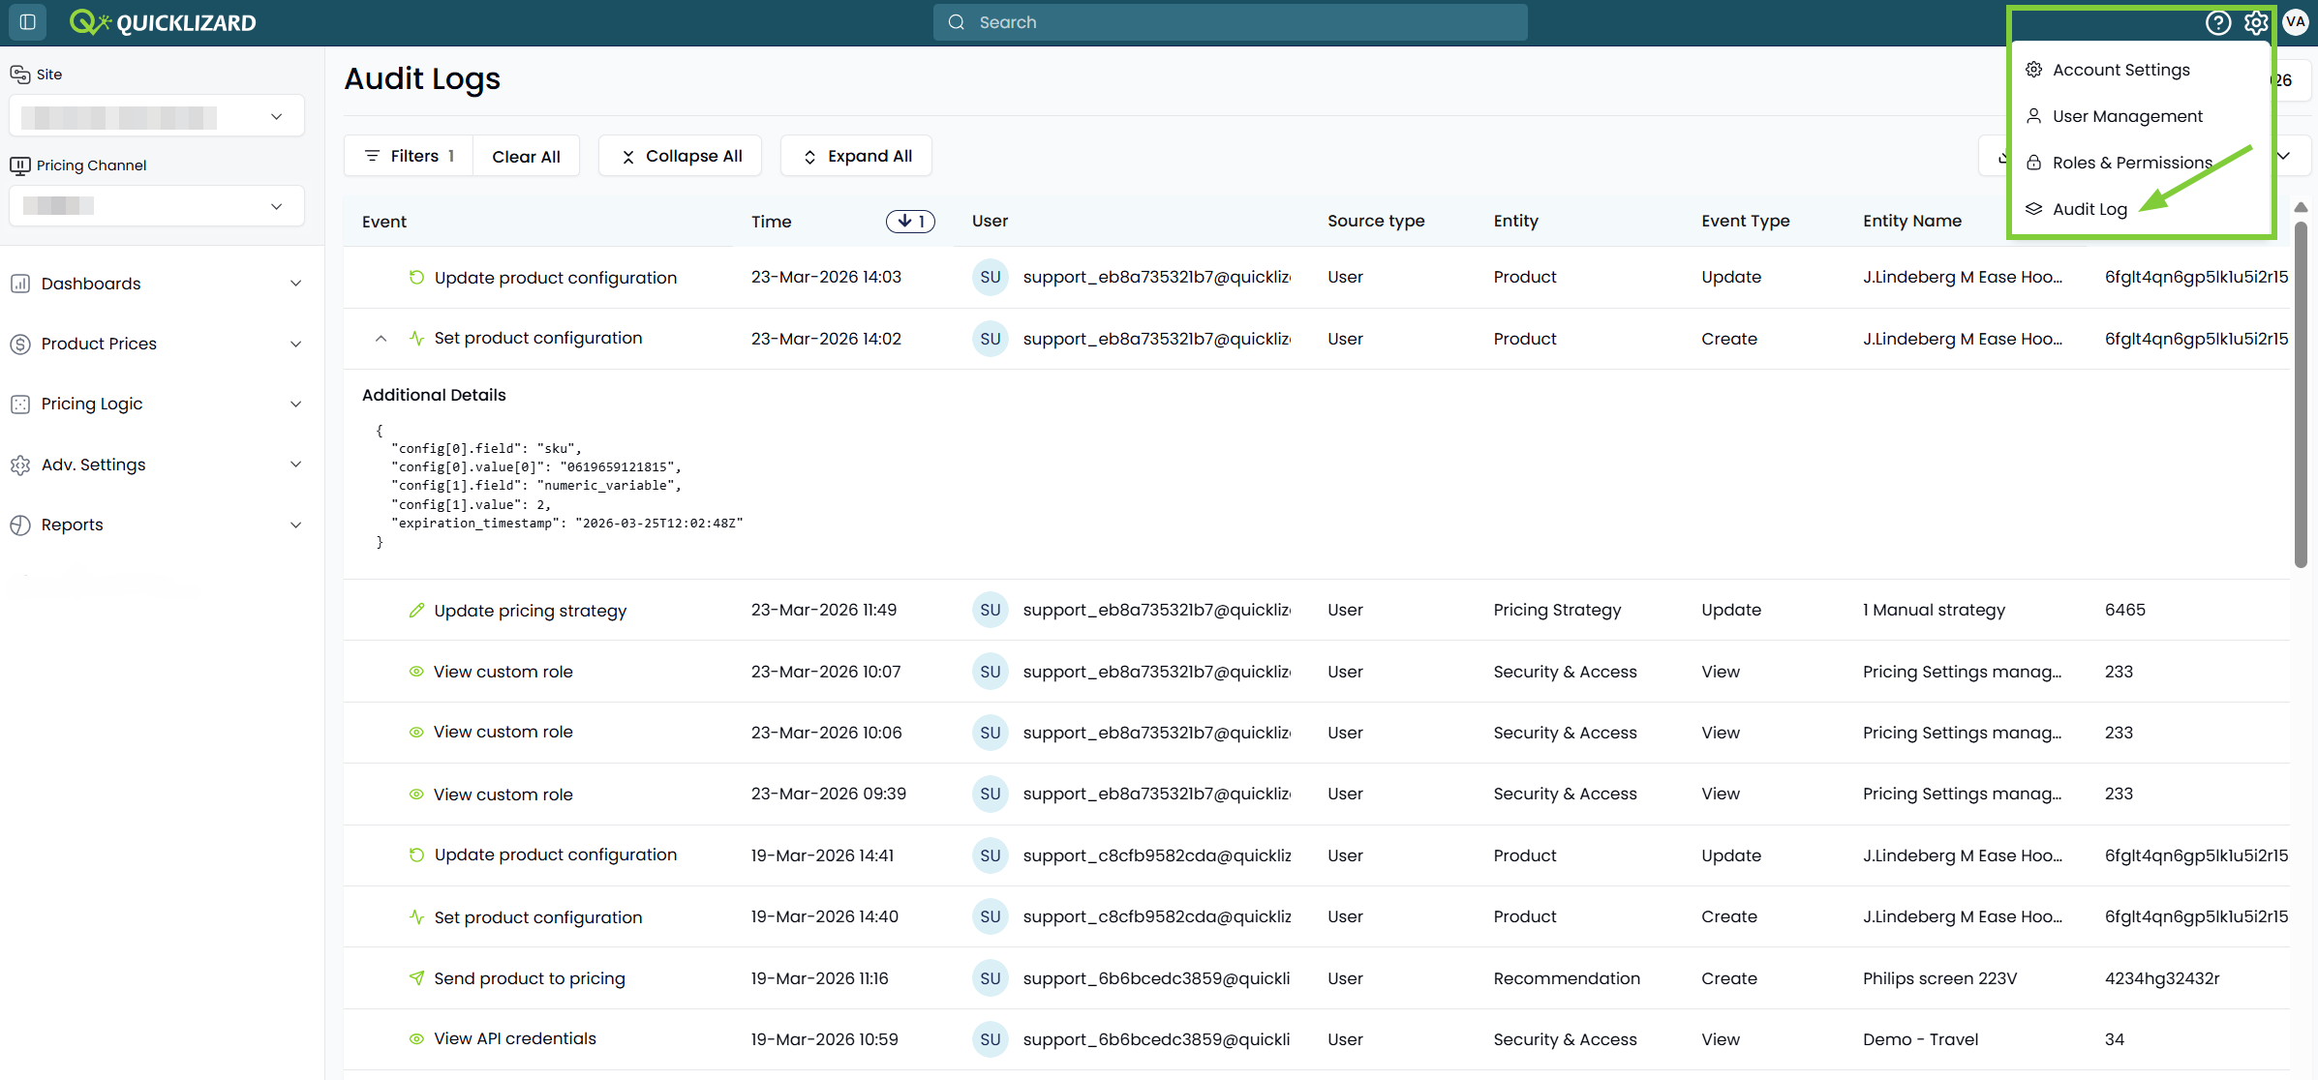Click the QuickLizard logo

(163, 22)
